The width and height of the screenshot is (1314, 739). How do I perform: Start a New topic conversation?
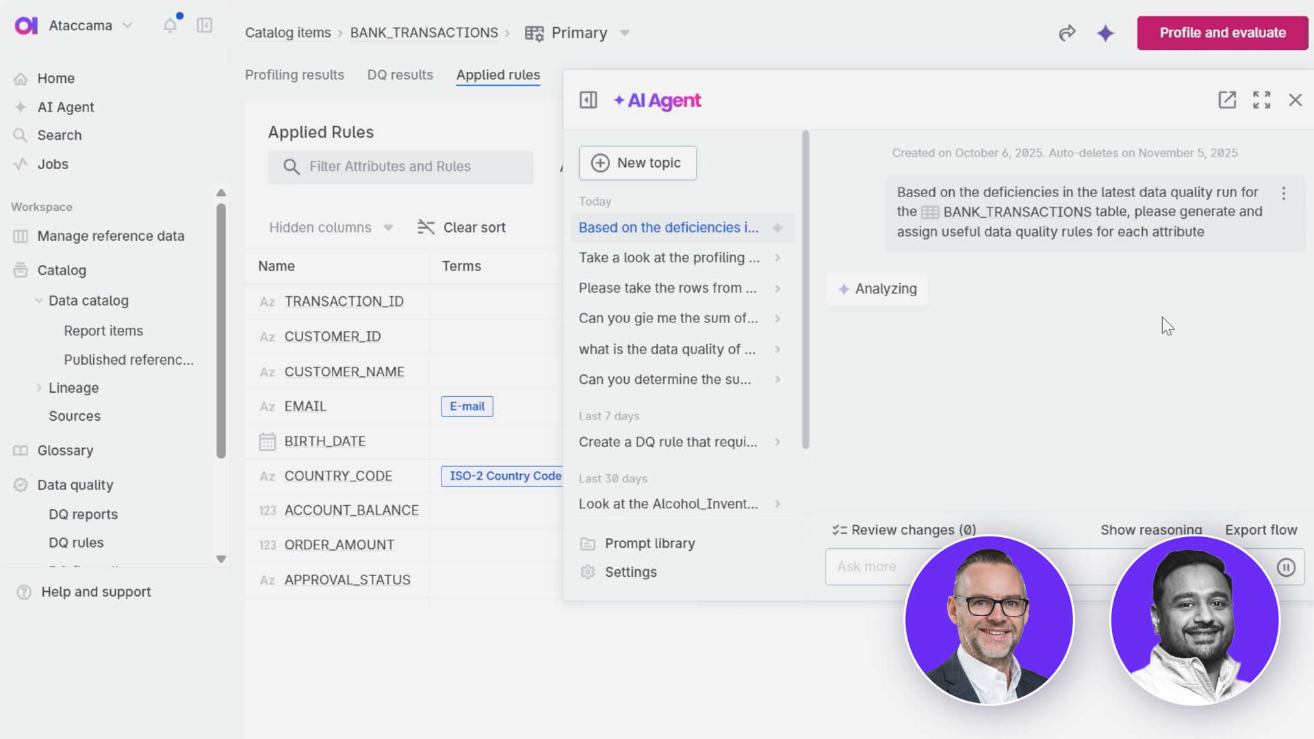coord(637,163)
